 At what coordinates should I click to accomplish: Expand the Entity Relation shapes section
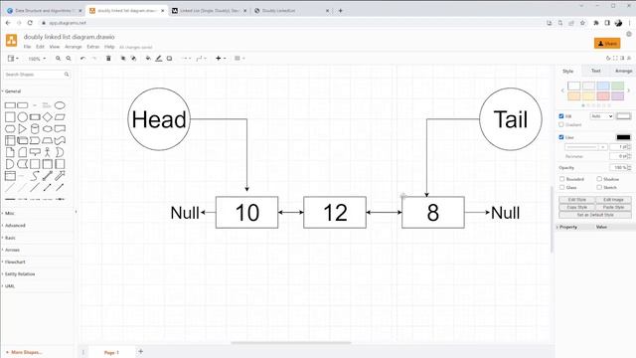[19, 274]
